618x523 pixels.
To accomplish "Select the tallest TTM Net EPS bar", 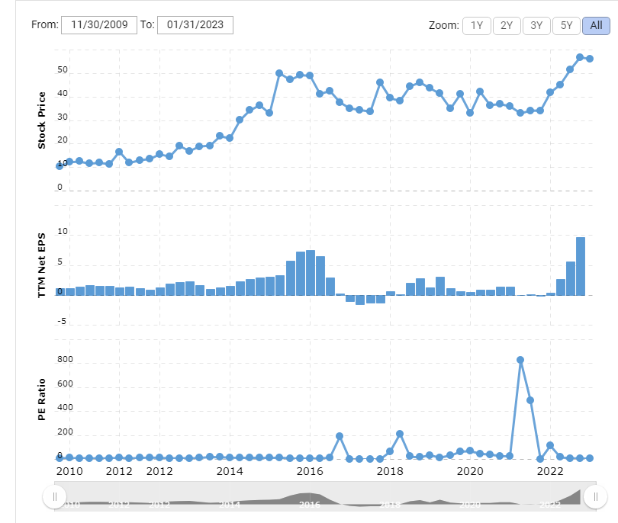I will [x=581, y=266].
